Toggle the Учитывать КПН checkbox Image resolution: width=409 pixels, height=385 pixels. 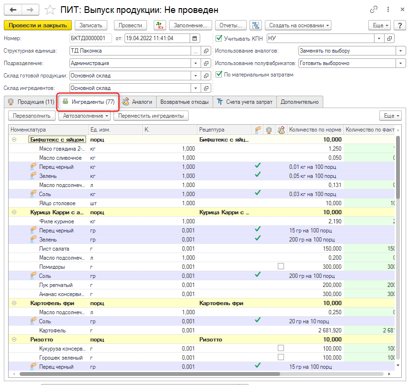pos(219,38)
